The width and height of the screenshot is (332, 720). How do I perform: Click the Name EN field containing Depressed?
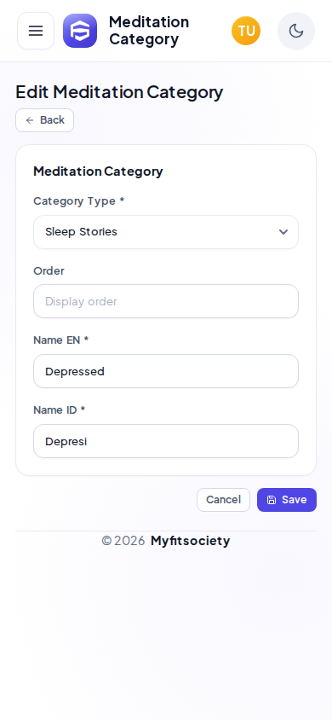[x=166, y=371]
